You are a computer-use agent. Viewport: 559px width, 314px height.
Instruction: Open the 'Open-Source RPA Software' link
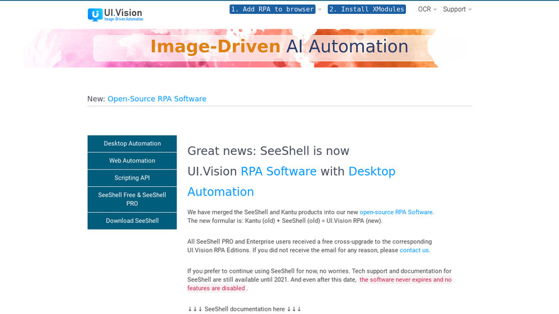[x=157, y=98]
